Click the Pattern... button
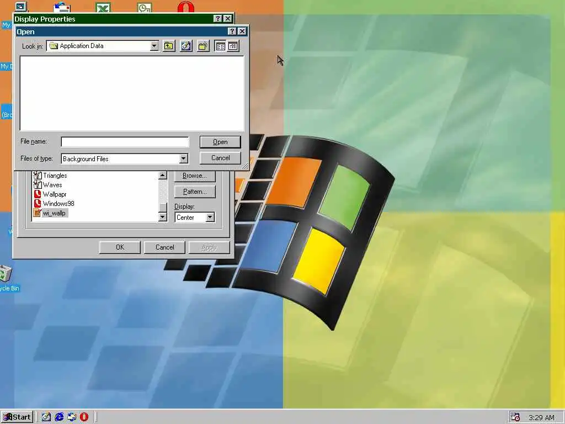565x424 pixels. tap(195, 192)
